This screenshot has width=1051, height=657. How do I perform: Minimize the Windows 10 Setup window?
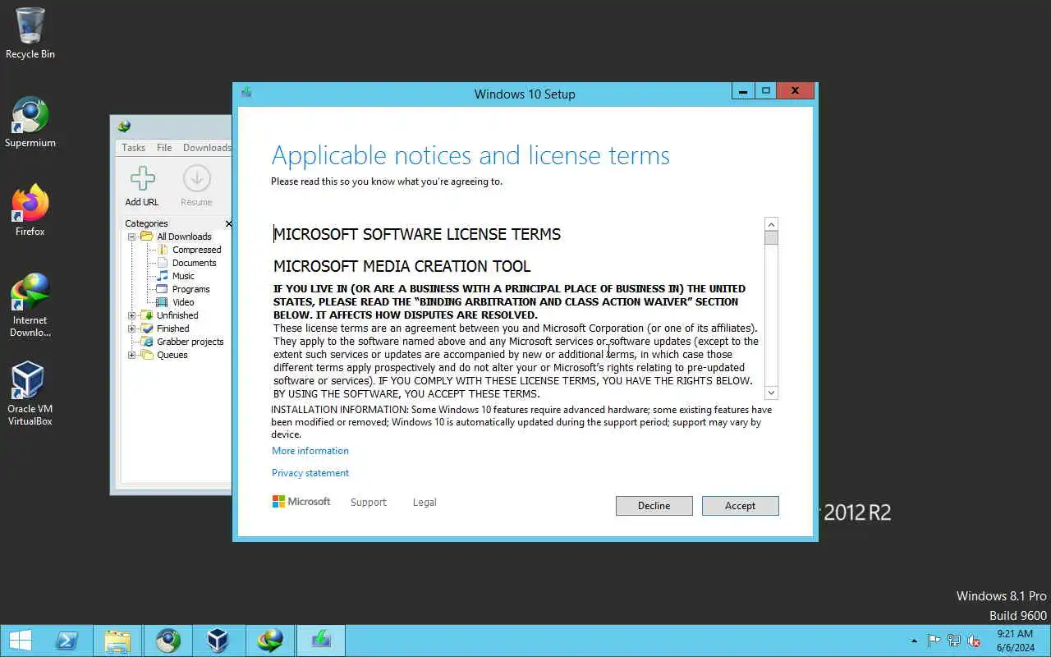coord(742,91)
